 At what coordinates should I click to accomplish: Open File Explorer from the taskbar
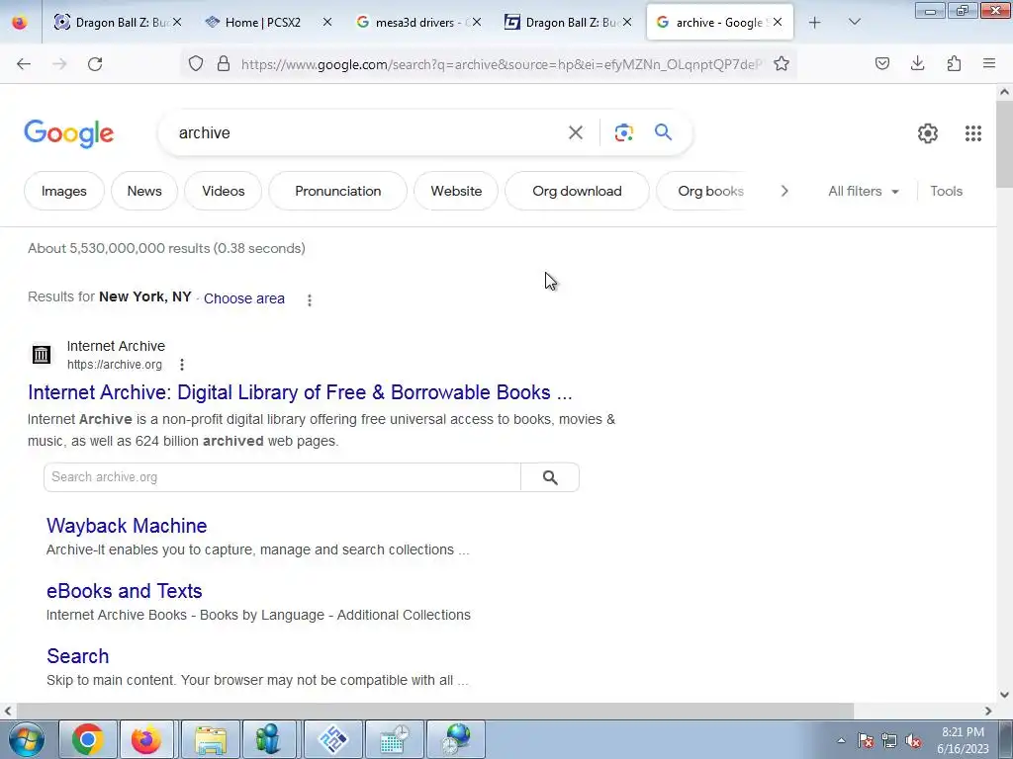(211, 739)
